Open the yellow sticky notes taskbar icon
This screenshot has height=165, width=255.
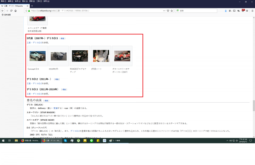(x=98, y=141)
